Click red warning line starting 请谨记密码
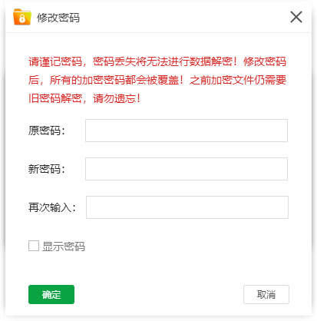Image resolution: width=317 pixels, height=321 pixels. pyautogui.click(x=157, y=61)
